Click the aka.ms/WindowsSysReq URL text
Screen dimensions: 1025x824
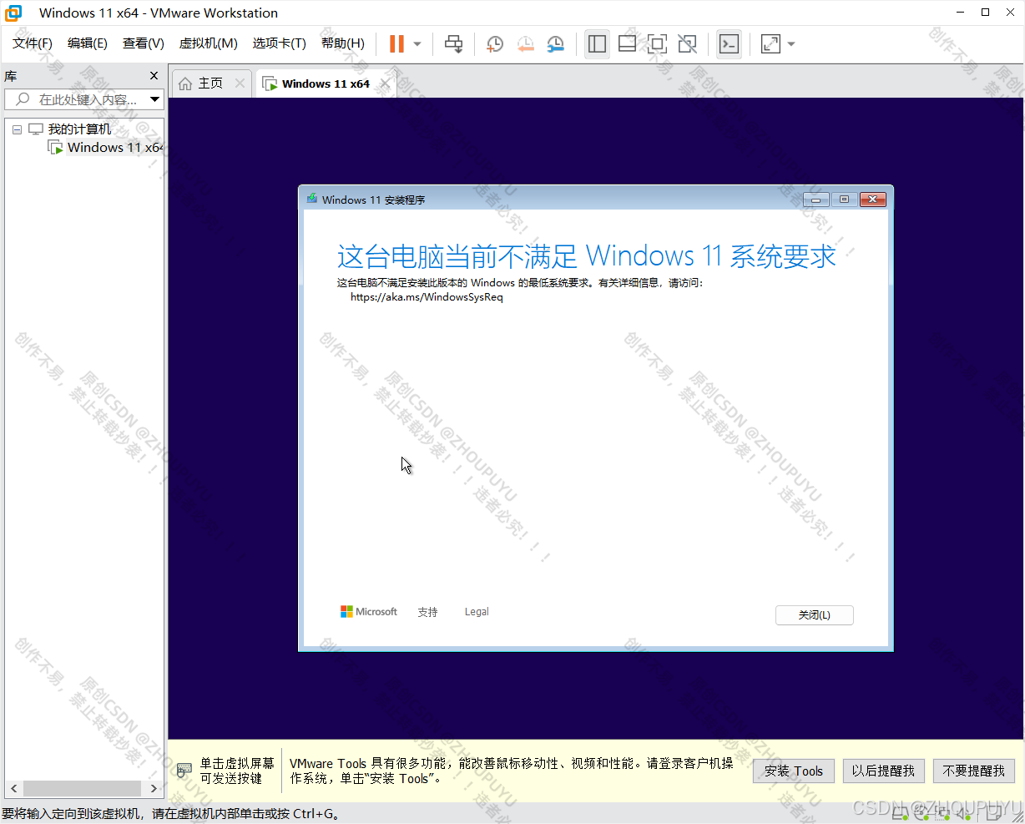pyautogui.click(x=427, y=297)
